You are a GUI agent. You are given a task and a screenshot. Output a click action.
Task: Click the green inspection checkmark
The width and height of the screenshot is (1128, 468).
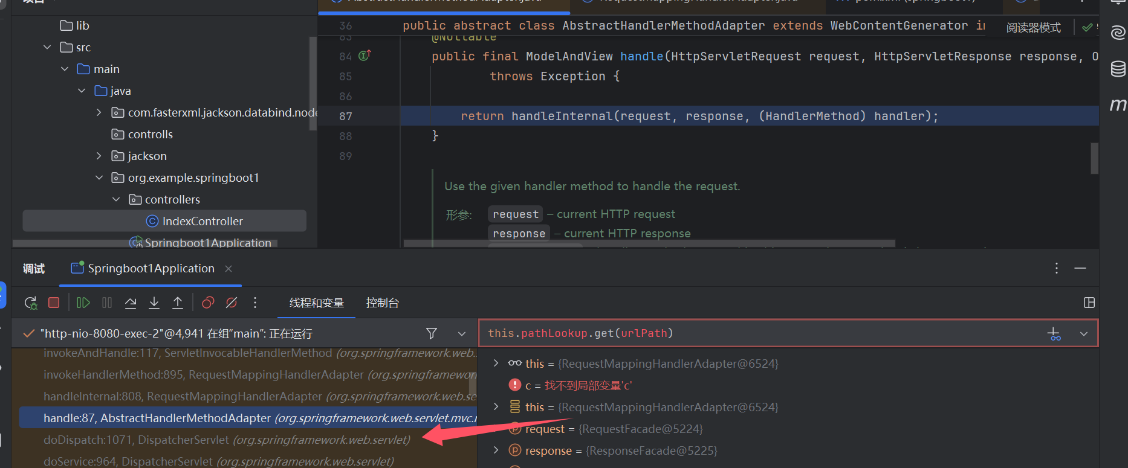point(1087,28)
